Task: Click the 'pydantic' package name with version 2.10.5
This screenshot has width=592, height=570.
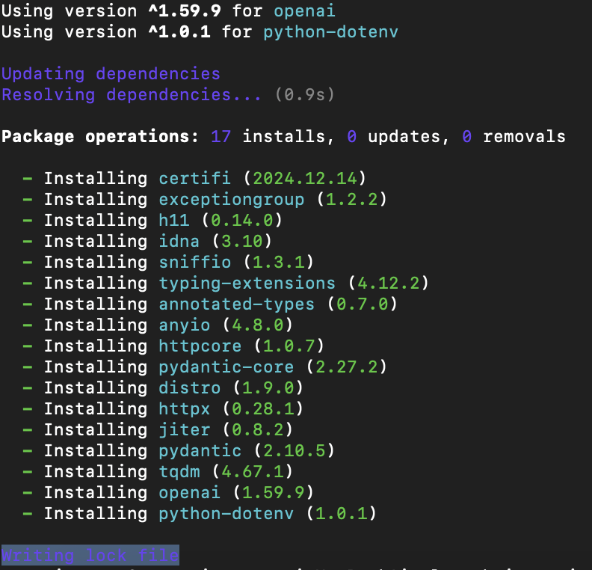Action: (200, 451)
